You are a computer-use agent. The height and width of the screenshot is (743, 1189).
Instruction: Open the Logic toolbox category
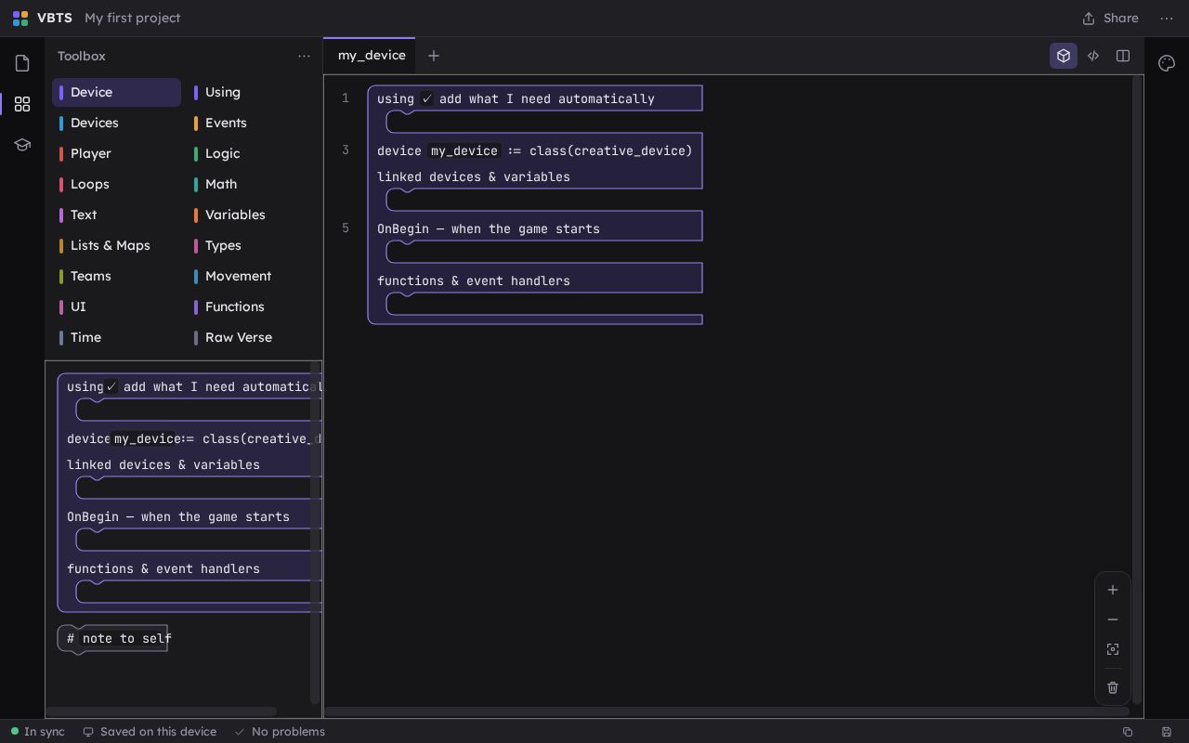click(251, 153)
